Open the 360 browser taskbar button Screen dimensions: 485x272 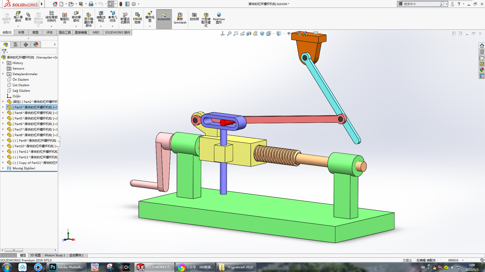click(195, 267)
